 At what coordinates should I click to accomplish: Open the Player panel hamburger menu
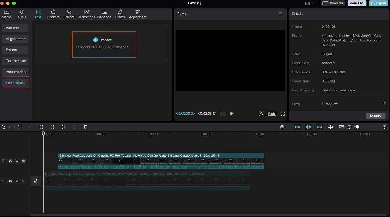pyautogui.click(x=281, y=14)
